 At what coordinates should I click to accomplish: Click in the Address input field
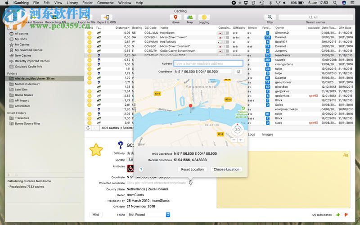click(x=208, y=63)
